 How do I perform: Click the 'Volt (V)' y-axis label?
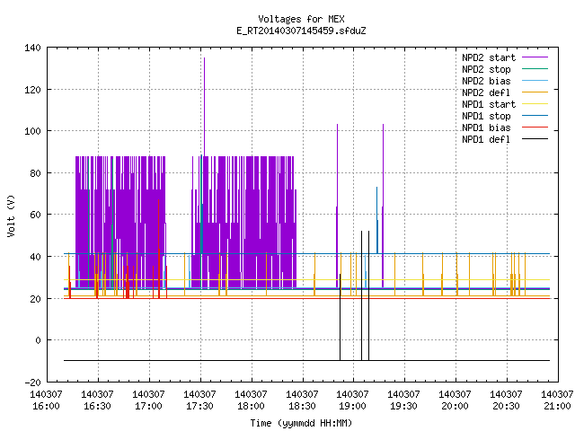[12, 215]
